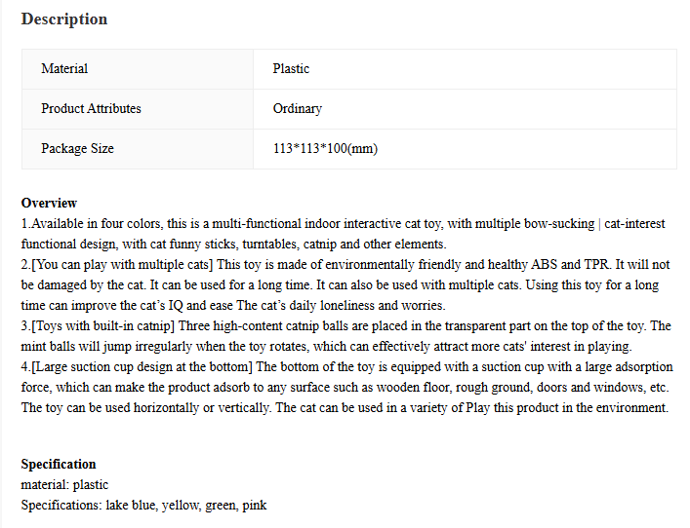Click the Ordinary attribute value

pyautogui.click(x=298, y=108)
